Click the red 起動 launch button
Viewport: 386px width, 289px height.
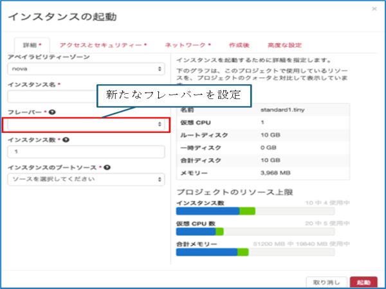[363, 282]
